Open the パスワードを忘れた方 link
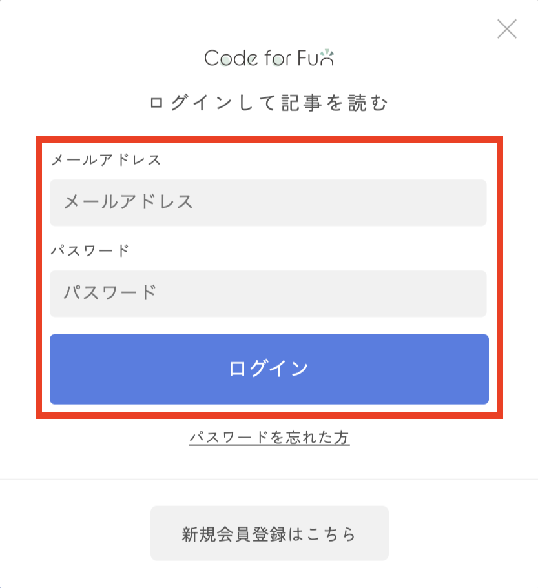The width and height of the screenshot is (538, 588). click(x=269, y=437)
